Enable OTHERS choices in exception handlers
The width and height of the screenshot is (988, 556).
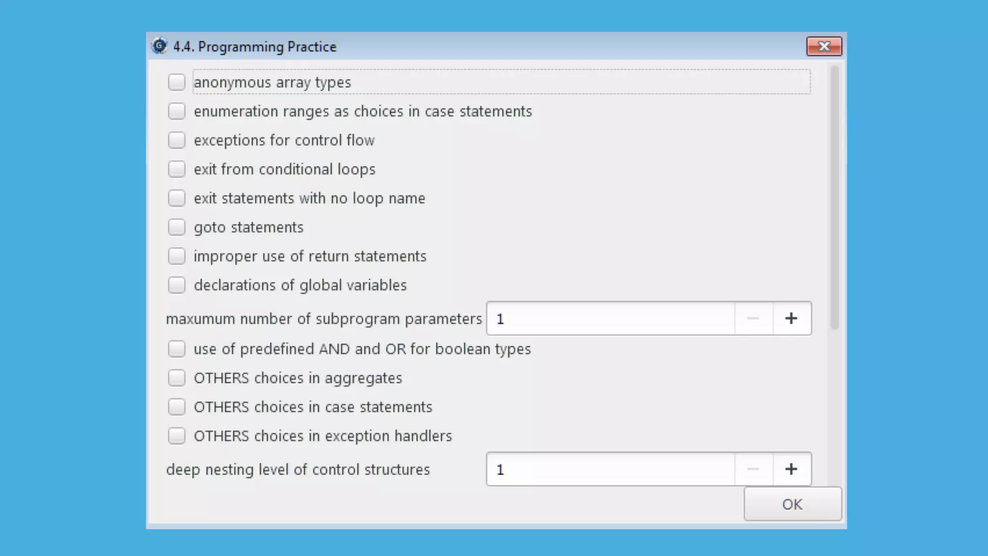(x=177, y=435)
